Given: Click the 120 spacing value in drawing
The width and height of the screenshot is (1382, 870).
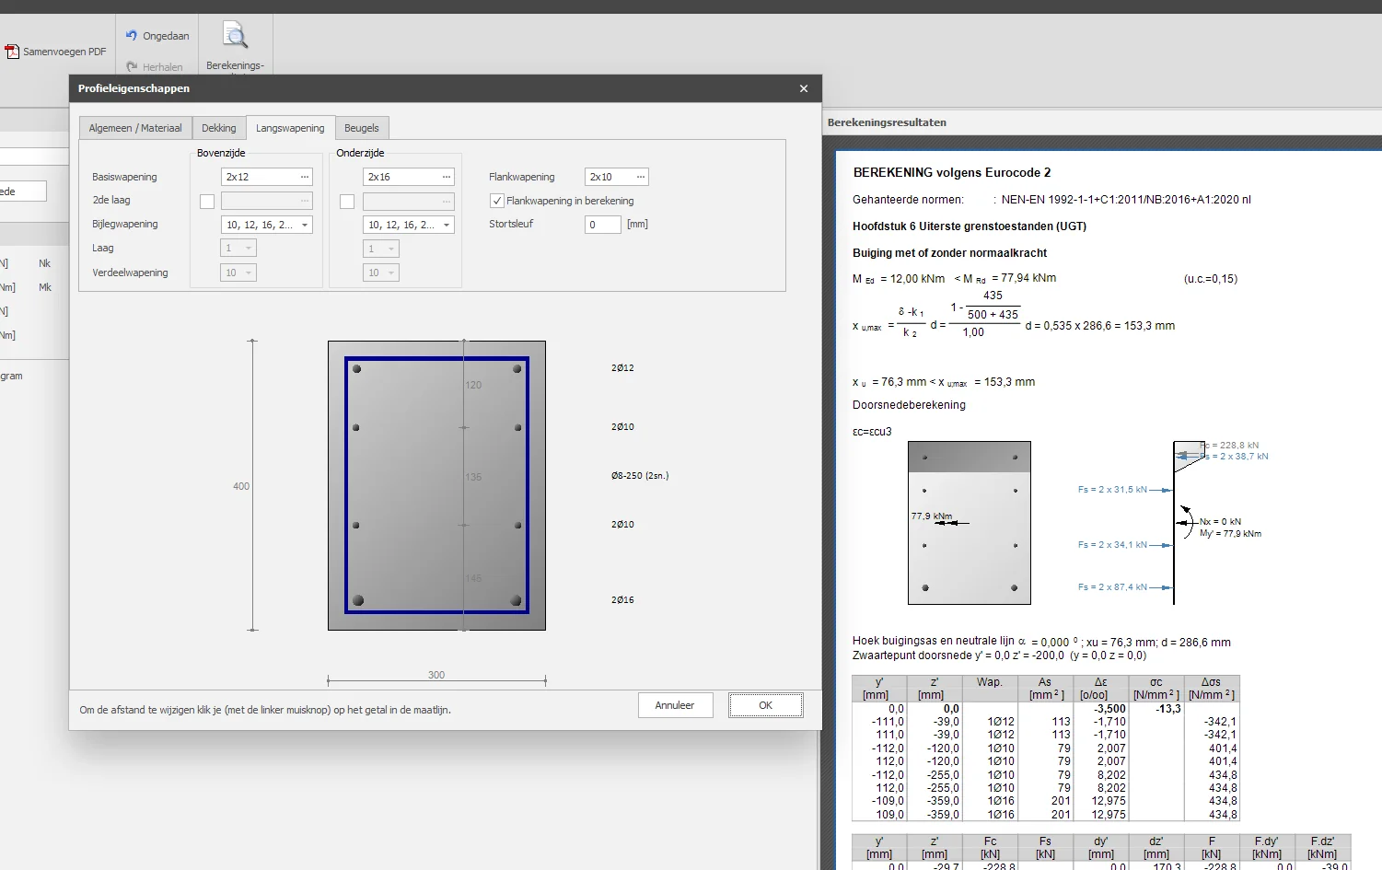Looking at the screenshot, I should [473, 385].
